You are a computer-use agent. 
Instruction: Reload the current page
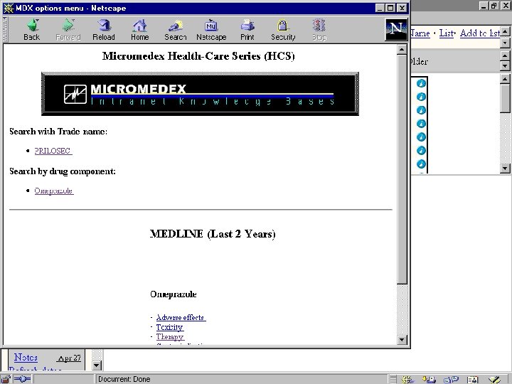pyautogui.click(x=104, y=30)
